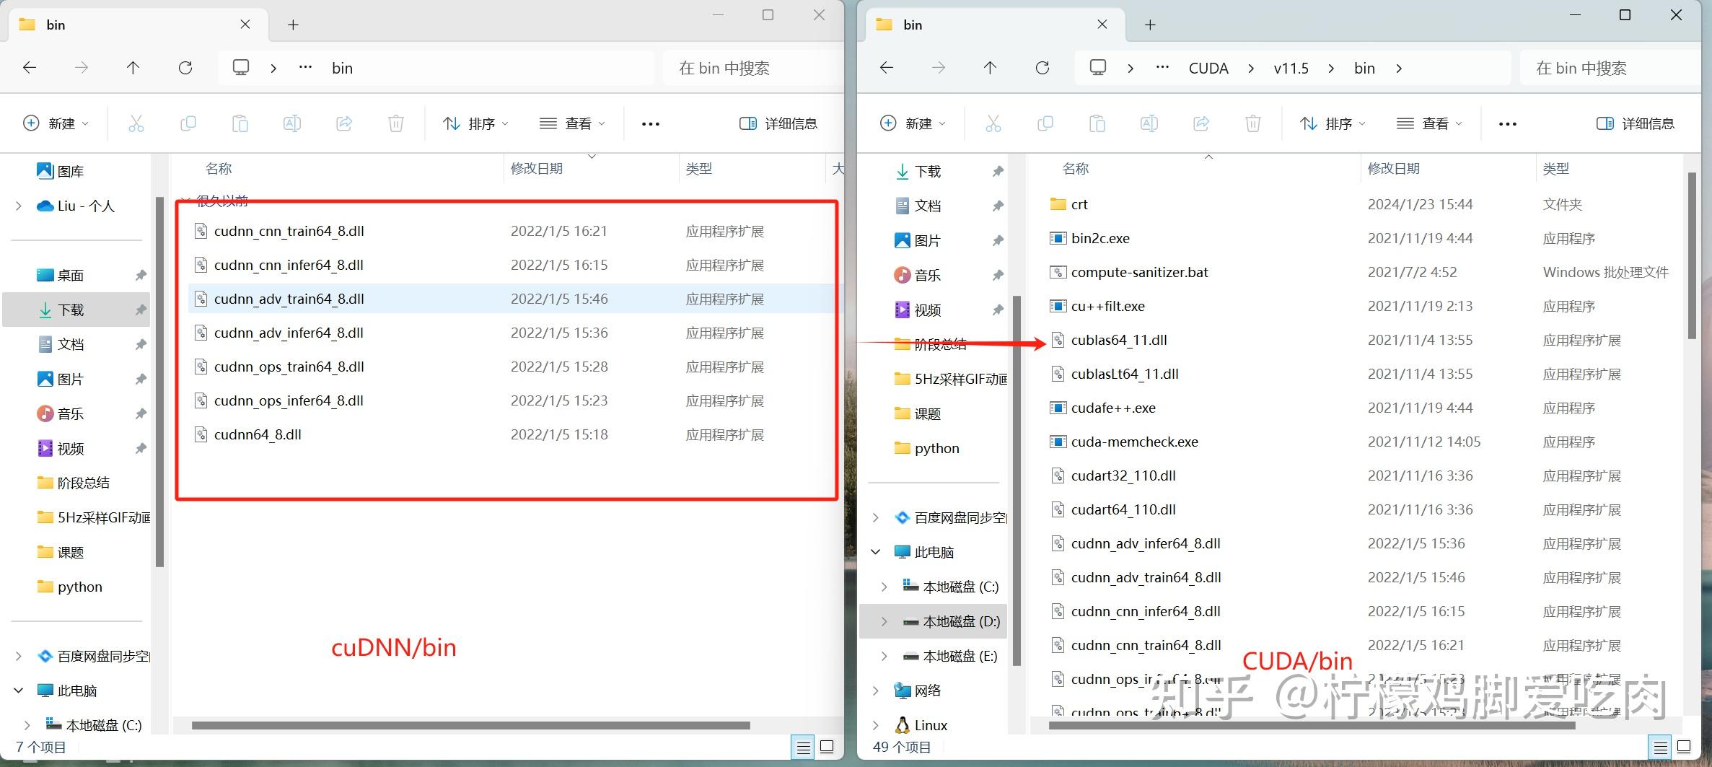Image resolution: width=1712 pixels, height=767 pixels.
Task: Copy the selected file with the Copy icon
Action: pyautogui.click(x=188, y=123)
